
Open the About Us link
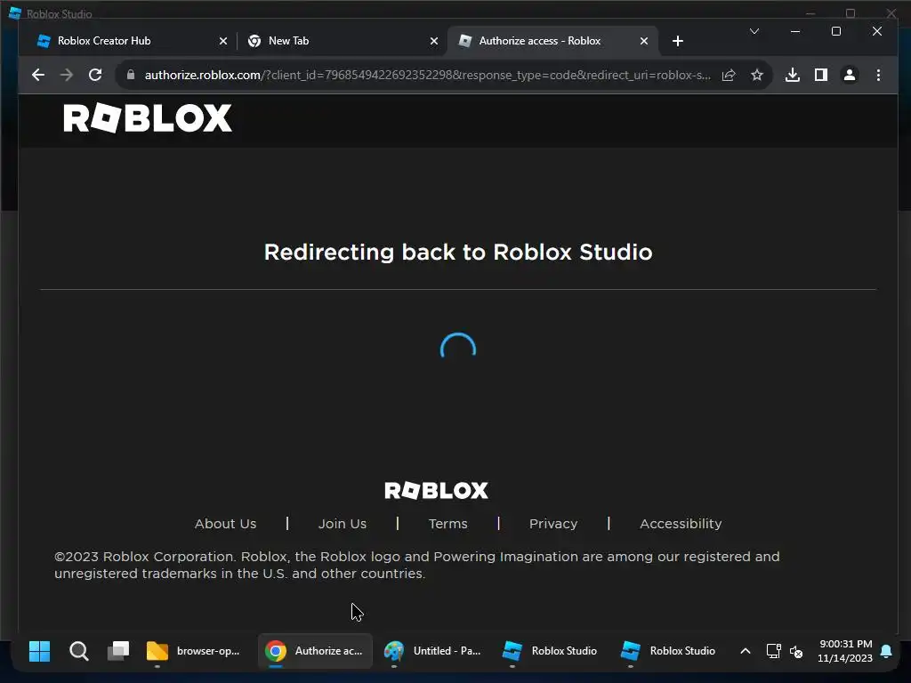225,524
